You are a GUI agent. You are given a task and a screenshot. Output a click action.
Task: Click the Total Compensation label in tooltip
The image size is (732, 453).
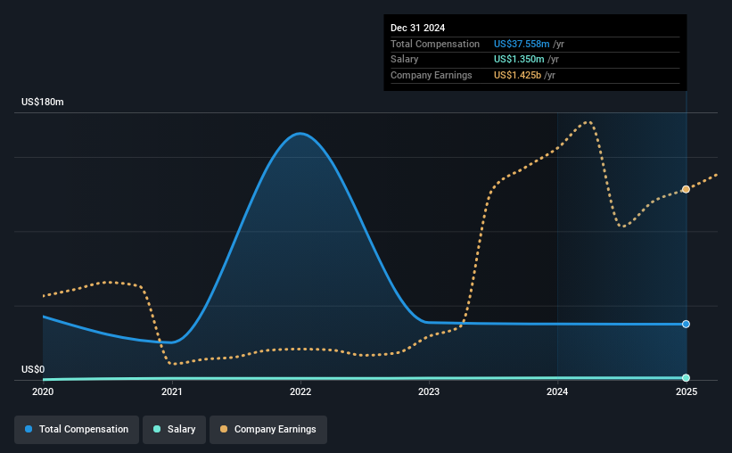click(x=435, y=44)
